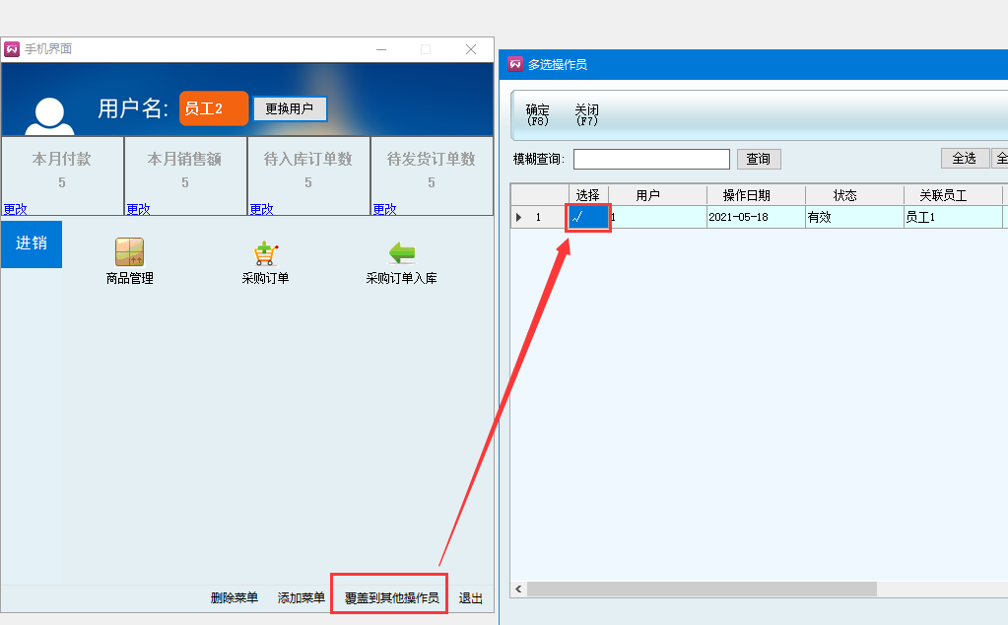Click the user avatar icon

(49, 115)
